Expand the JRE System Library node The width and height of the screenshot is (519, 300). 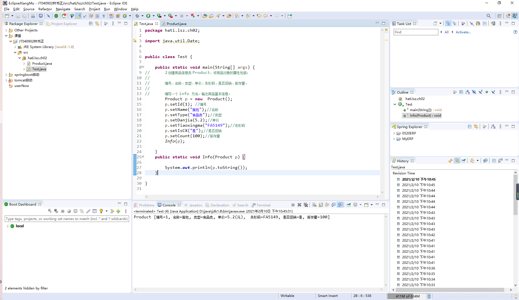(15, 47)
